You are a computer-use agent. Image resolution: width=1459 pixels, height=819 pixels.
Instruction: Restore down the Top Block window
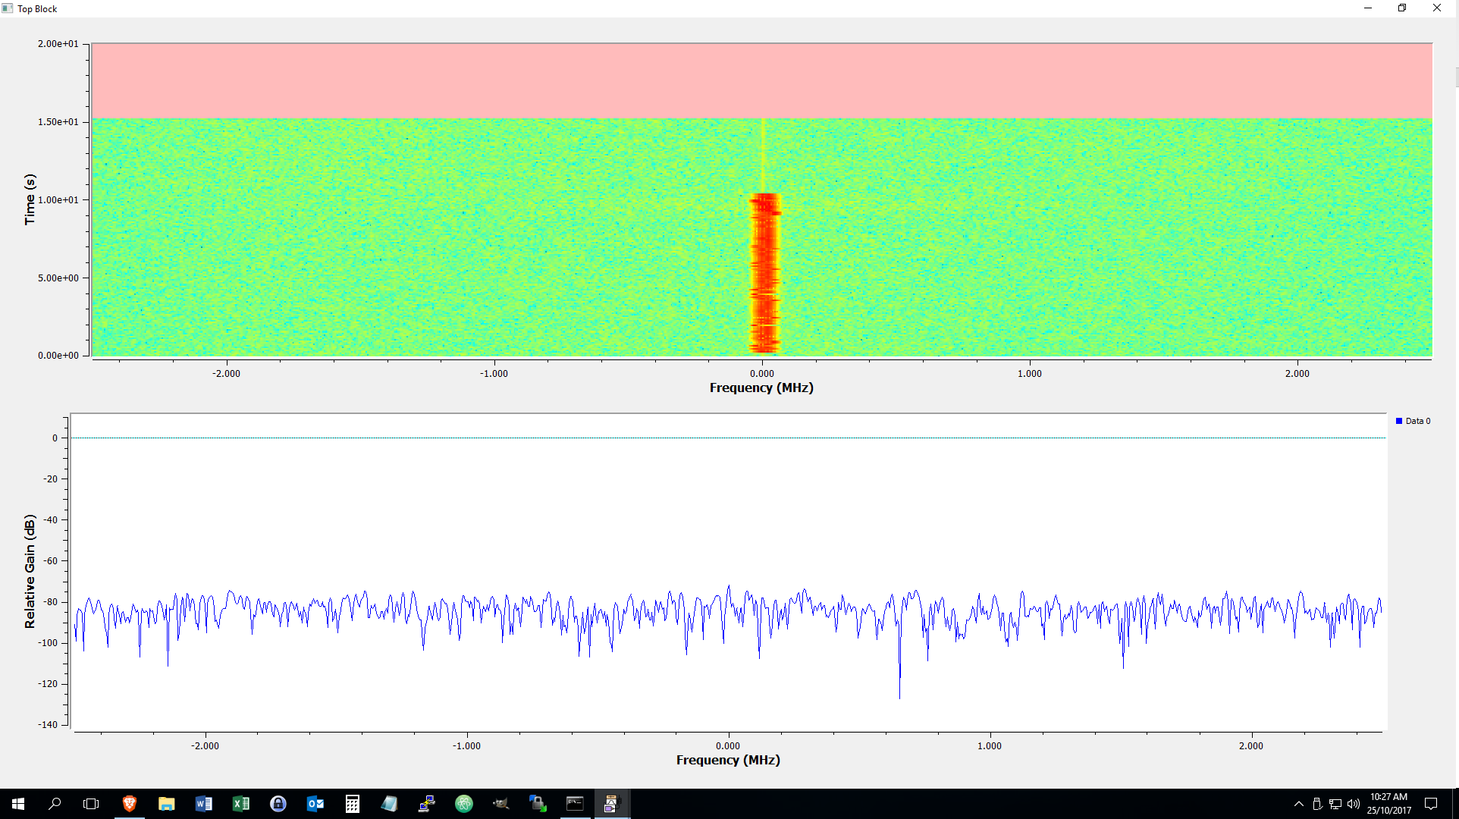click(1402, 8)
